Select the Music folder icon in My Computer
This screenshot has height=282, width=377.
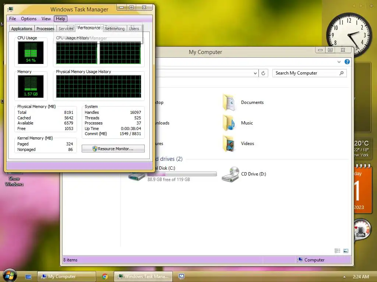[229, 123]
